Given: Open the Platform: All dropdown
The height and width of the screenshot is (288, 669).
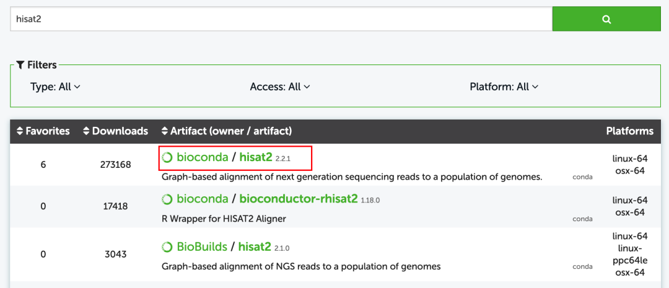Looking at the screenshot, I should coord(504,87).
